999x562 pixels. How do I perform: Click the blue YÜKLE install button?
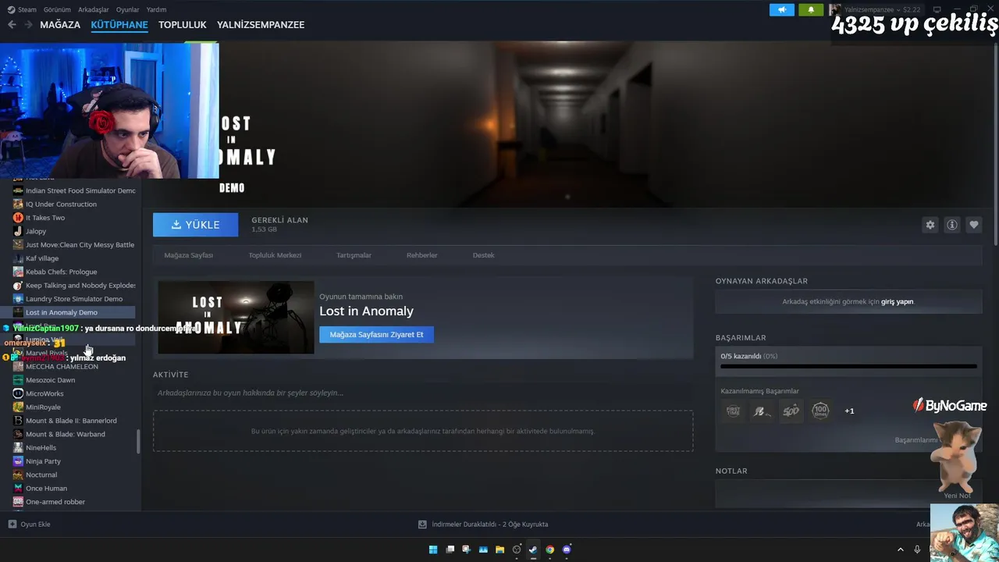click(196, 225)
